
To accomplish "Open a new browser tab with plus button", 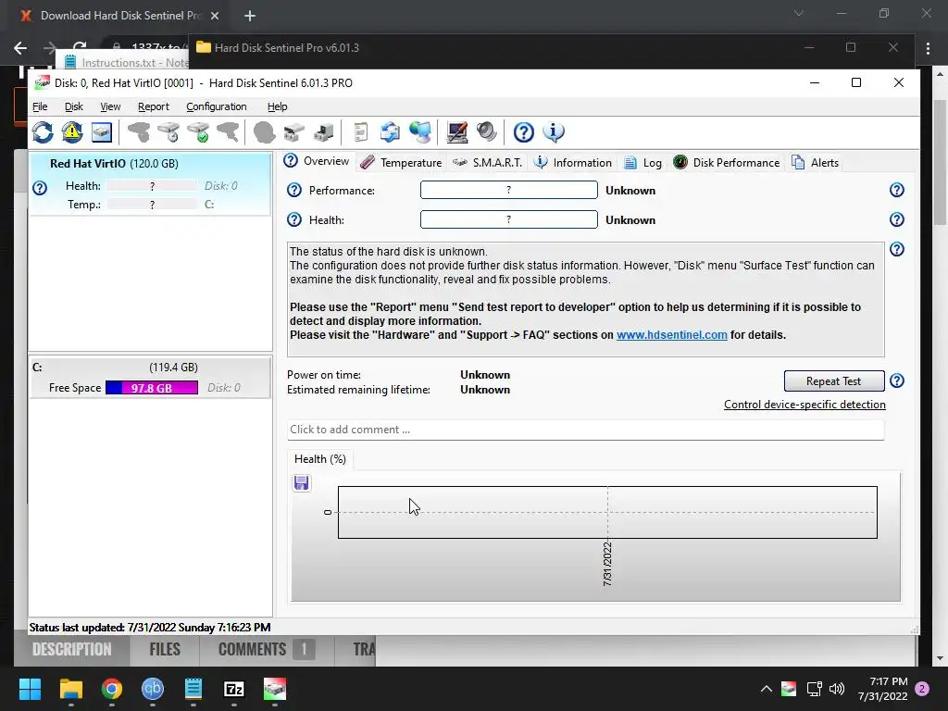I will coord(250,16).
